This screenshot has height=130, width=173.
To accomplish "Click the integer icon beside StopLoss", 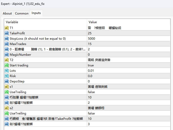I will [x=7, y=39].
